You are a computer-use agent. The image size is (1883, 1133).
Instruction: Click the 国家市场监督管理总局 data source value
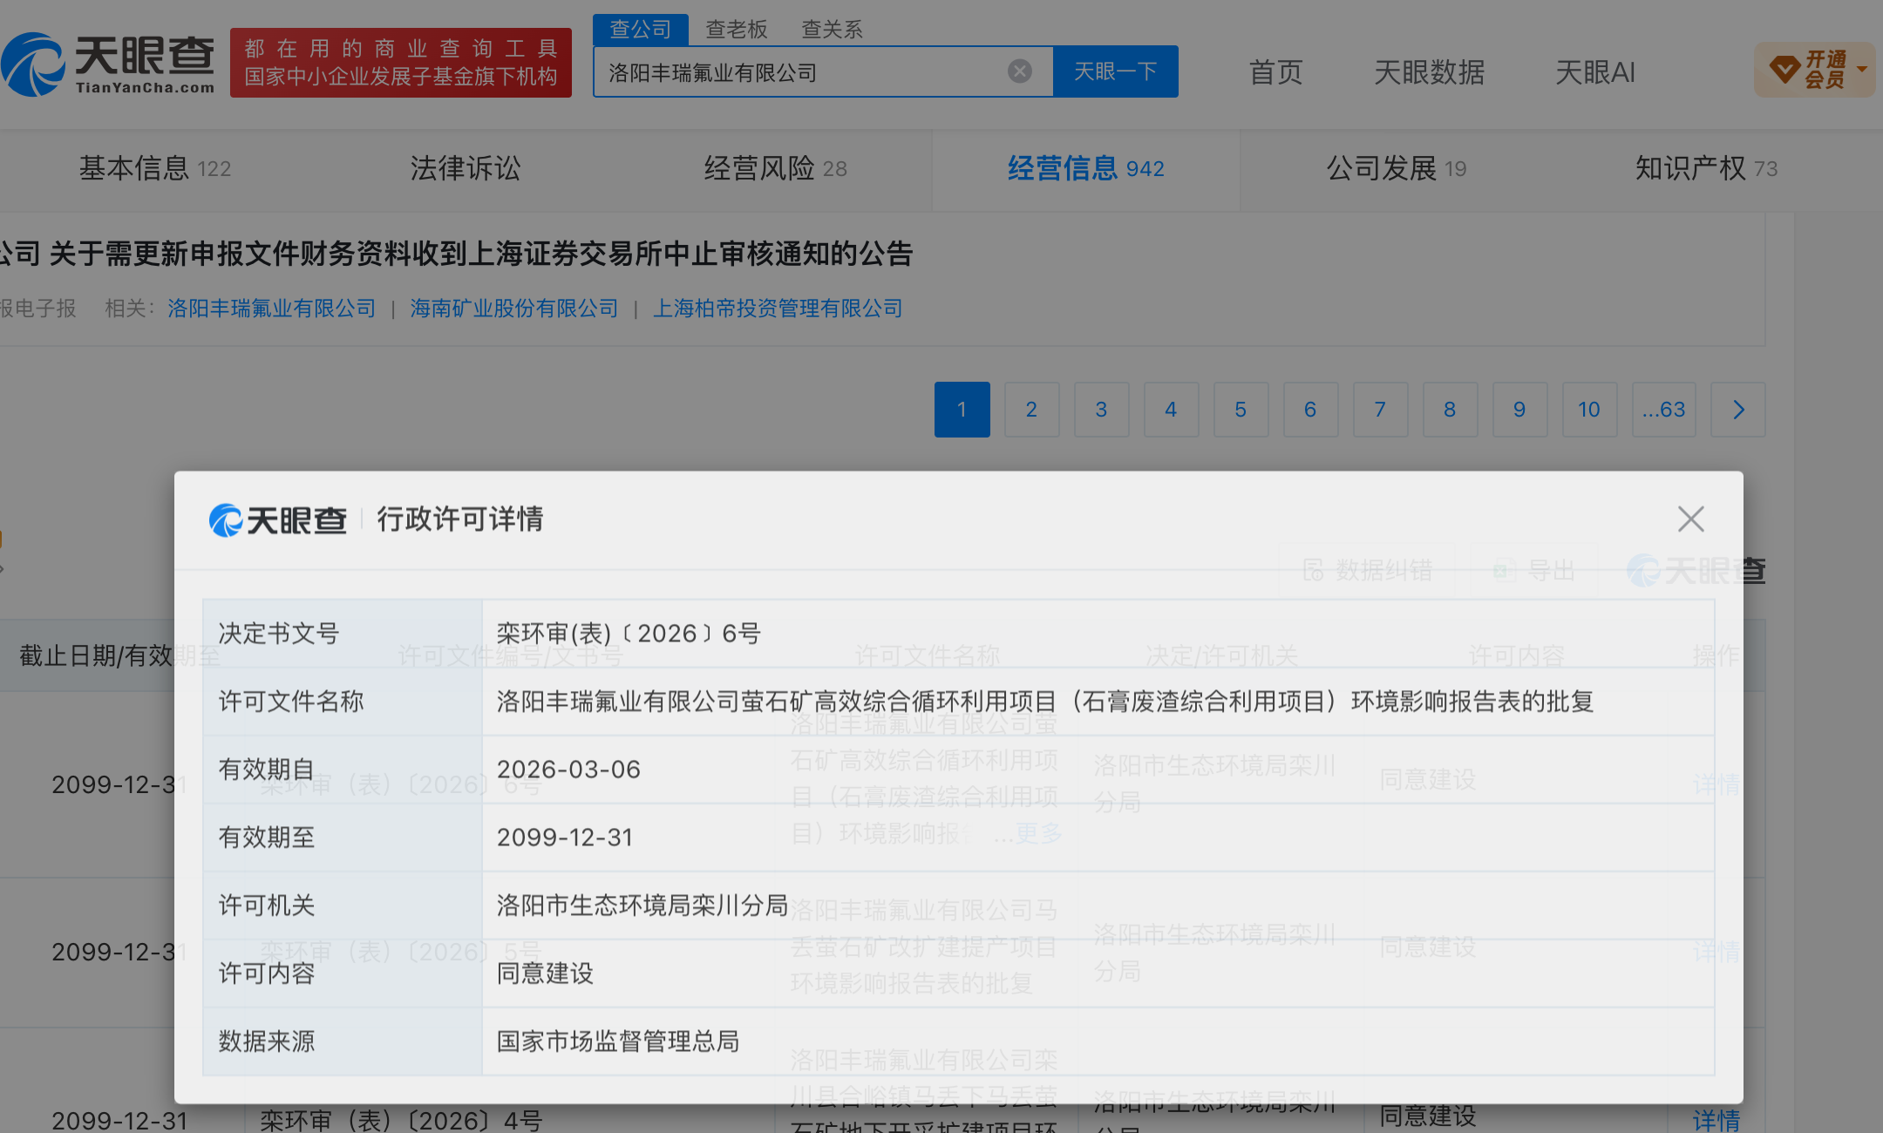click(x=618, y=1041)
